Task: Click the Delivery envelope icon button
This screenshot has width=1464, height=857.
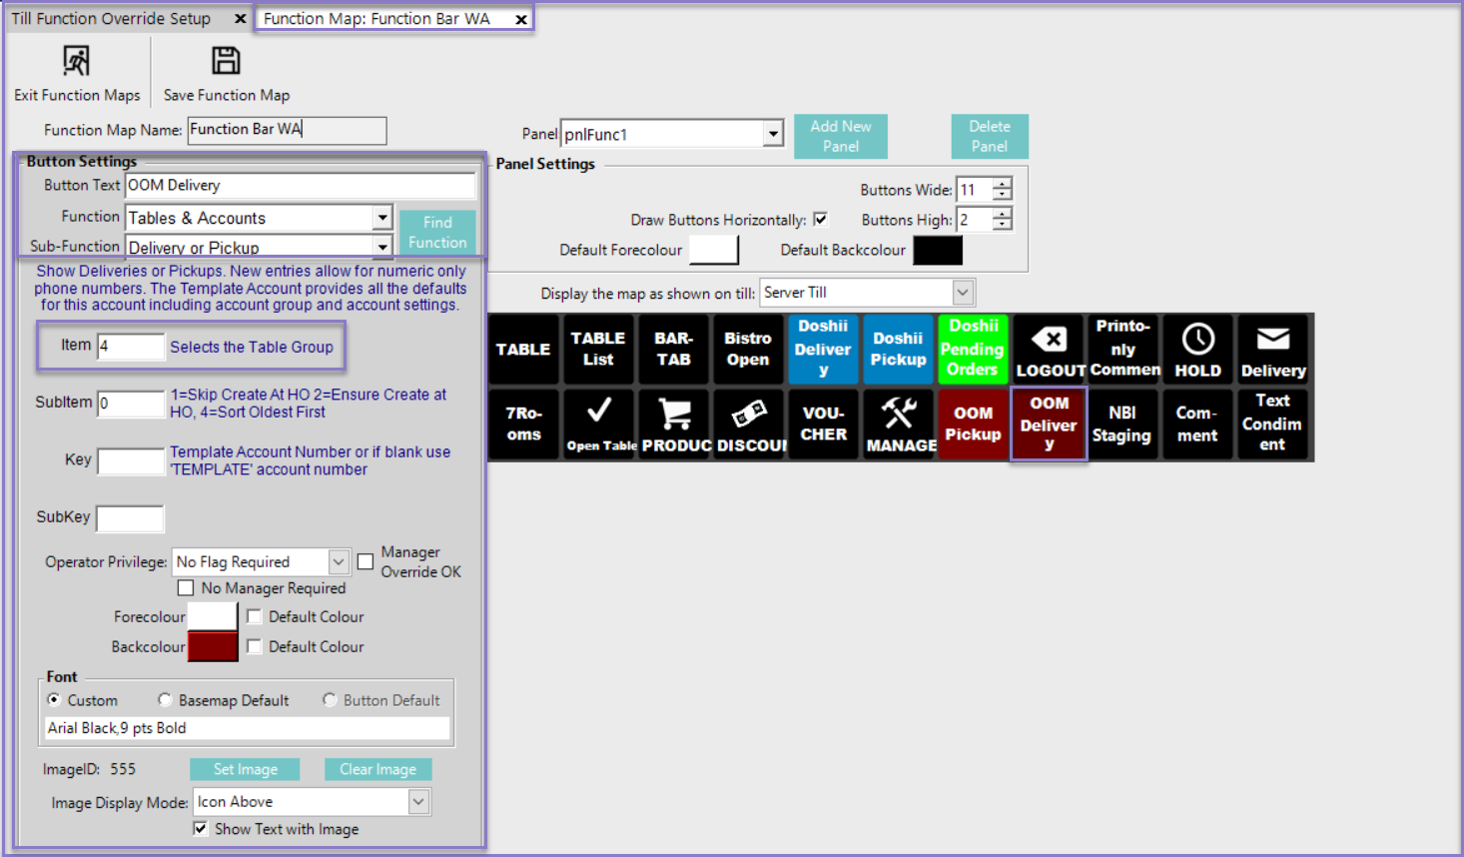Action: click(x=1272, y=350)
